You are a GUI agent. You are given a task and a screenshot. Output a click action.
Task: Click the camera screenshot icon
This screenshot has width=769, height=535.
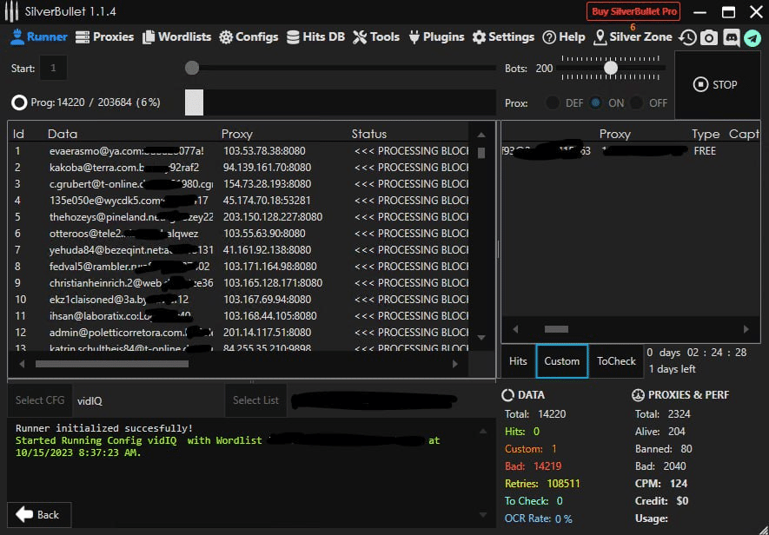[x=709, y=37]
